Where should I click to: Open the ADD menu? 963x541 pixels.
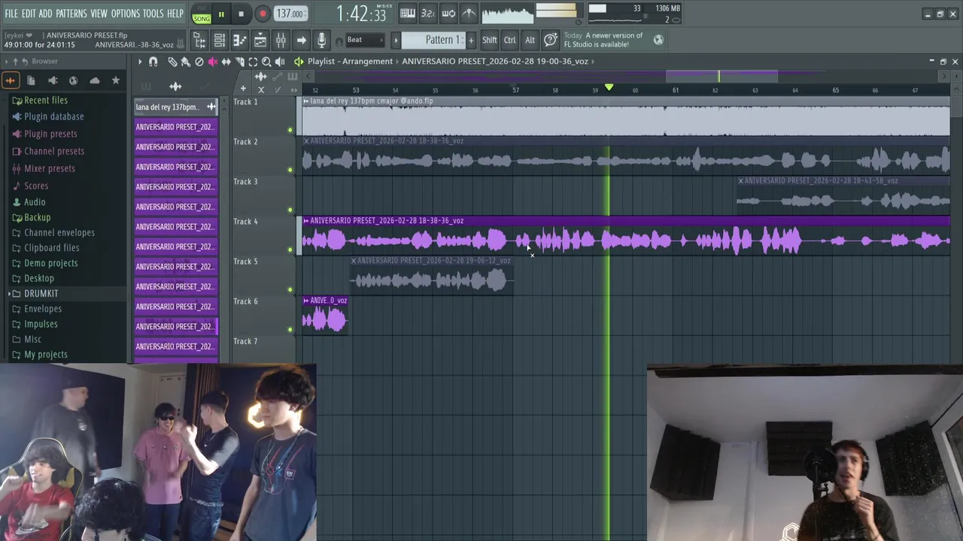(x=46, y=14)
